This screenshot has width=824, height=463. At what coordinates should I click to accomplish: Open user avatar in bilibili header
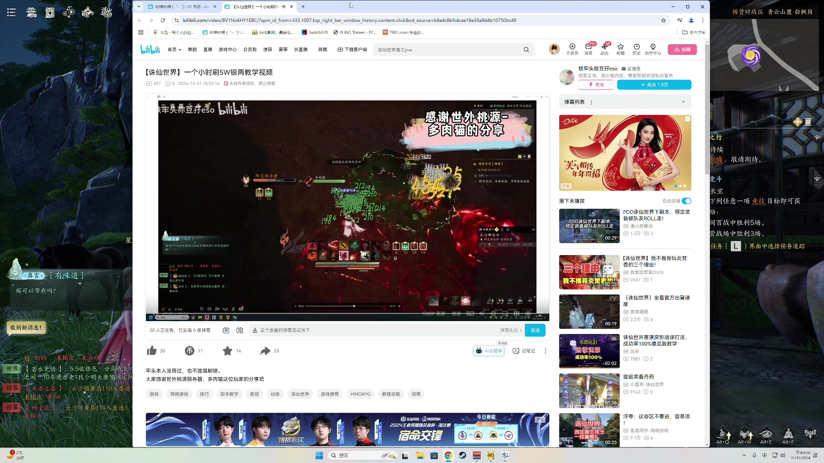tap(554, 49)
